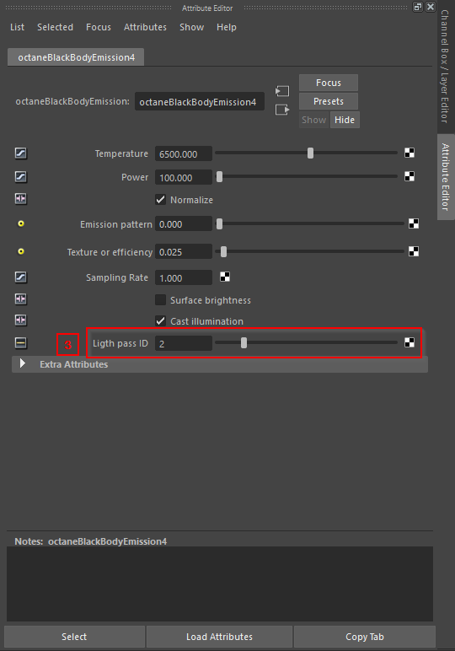Click the yellow dot beside Emission pattern

[x=21, y=223]
